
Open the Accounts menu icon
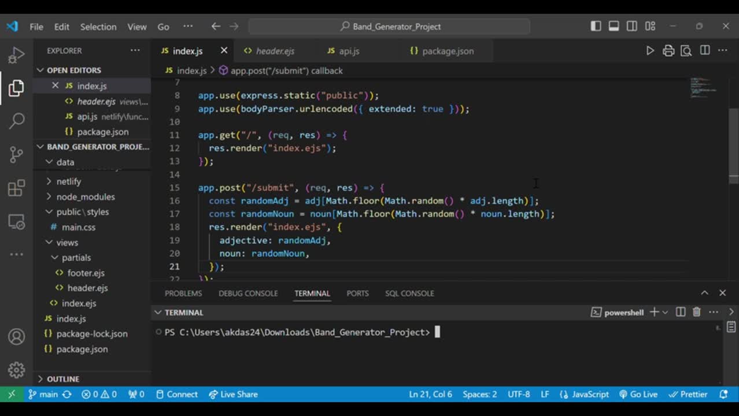click(x=16, y=337)
